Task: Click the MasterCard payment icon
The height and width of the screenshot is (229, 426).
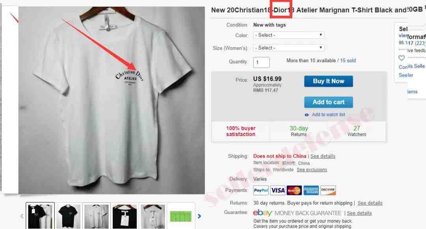Action: 294,190
